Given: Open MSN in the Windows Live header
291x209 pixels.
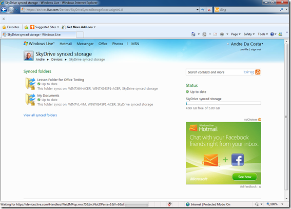Looking at the screenshot, I should 135,44.
